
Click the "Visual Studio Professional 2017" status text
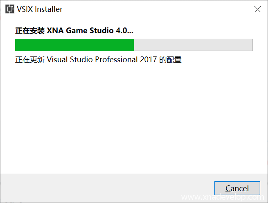[102, 60]
